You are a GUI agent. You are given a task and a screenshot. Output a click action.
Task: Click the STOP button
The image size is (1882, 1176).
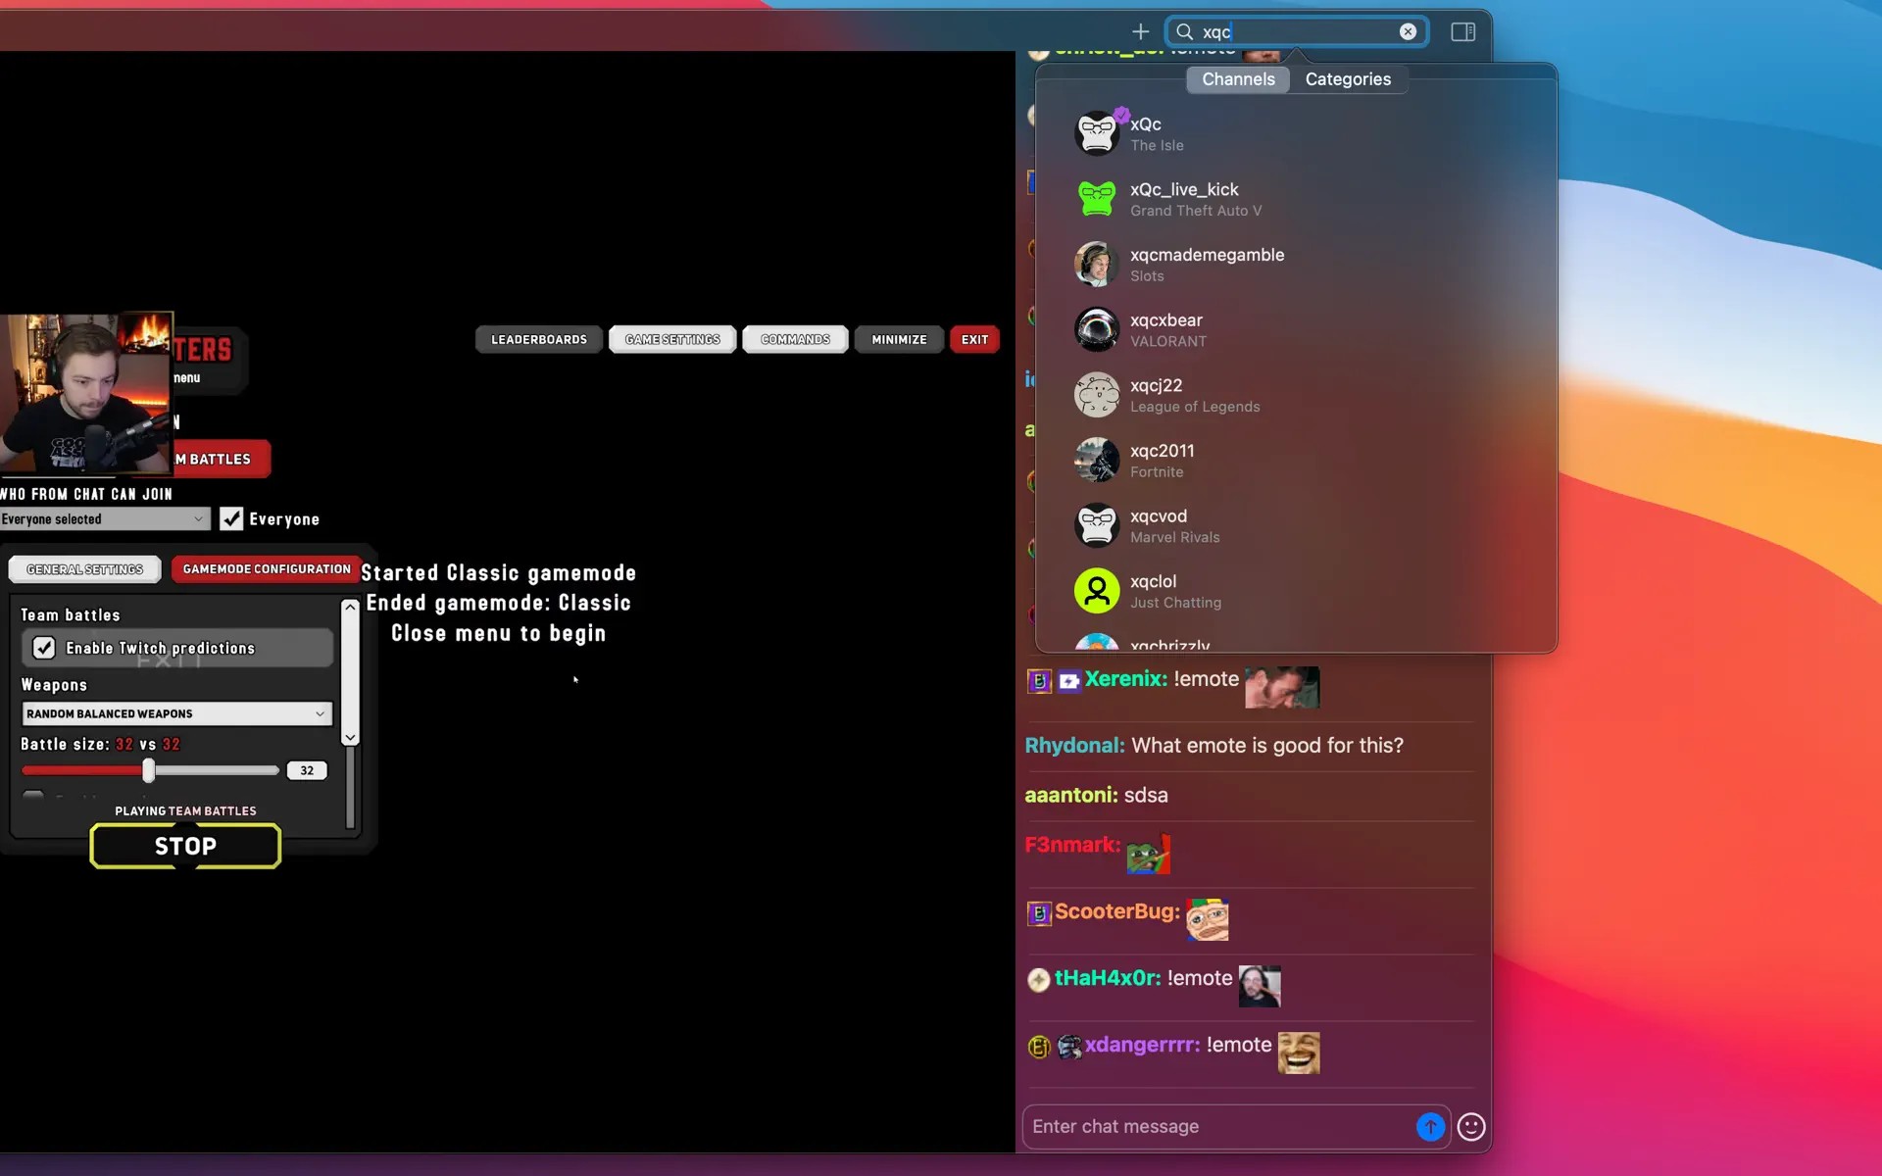(185, 846)
